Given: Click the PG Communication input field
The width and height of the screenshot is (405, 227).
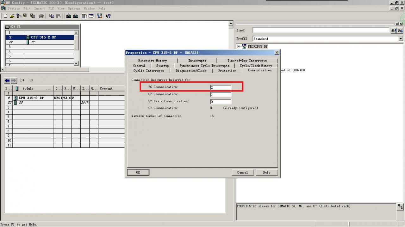Looking at the screenshot, I should click(221, 87).
